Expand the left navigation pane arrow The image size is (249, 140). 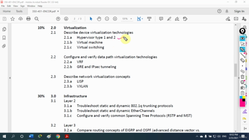(10, 78)
